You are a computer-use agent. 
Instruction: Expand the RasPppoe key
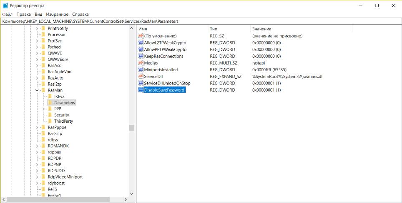click(37, 127)
